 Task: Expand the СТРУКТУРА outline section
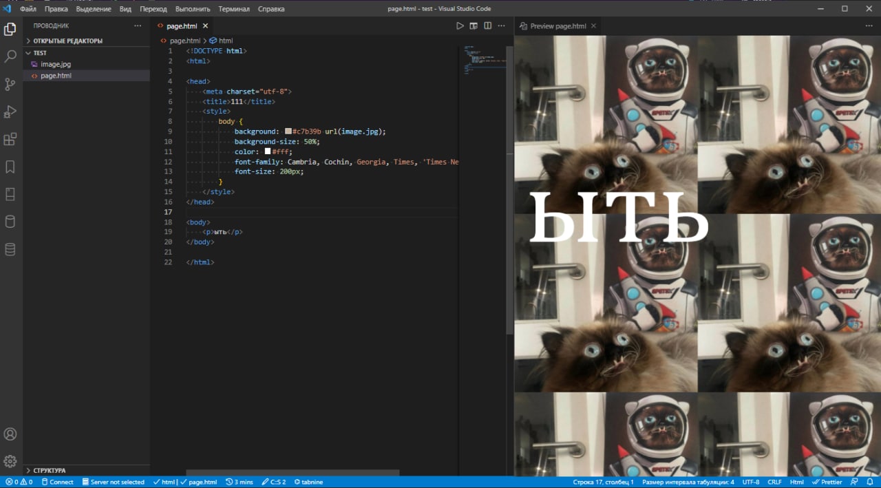(86, 470)
